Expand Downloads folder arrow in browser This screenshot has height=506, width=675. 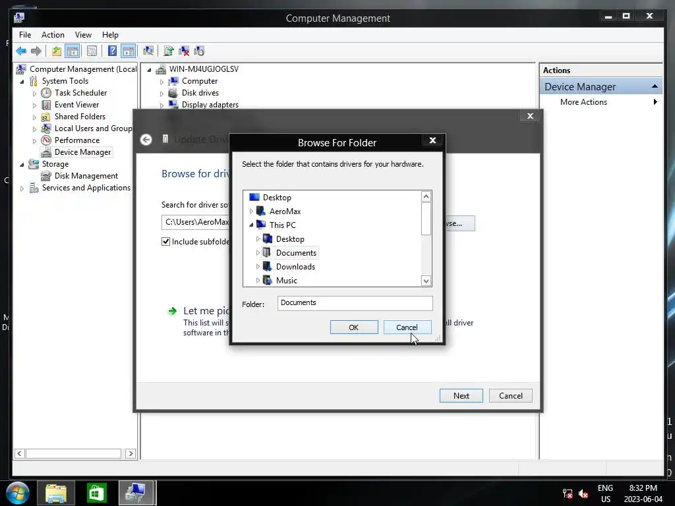(258, 266)
